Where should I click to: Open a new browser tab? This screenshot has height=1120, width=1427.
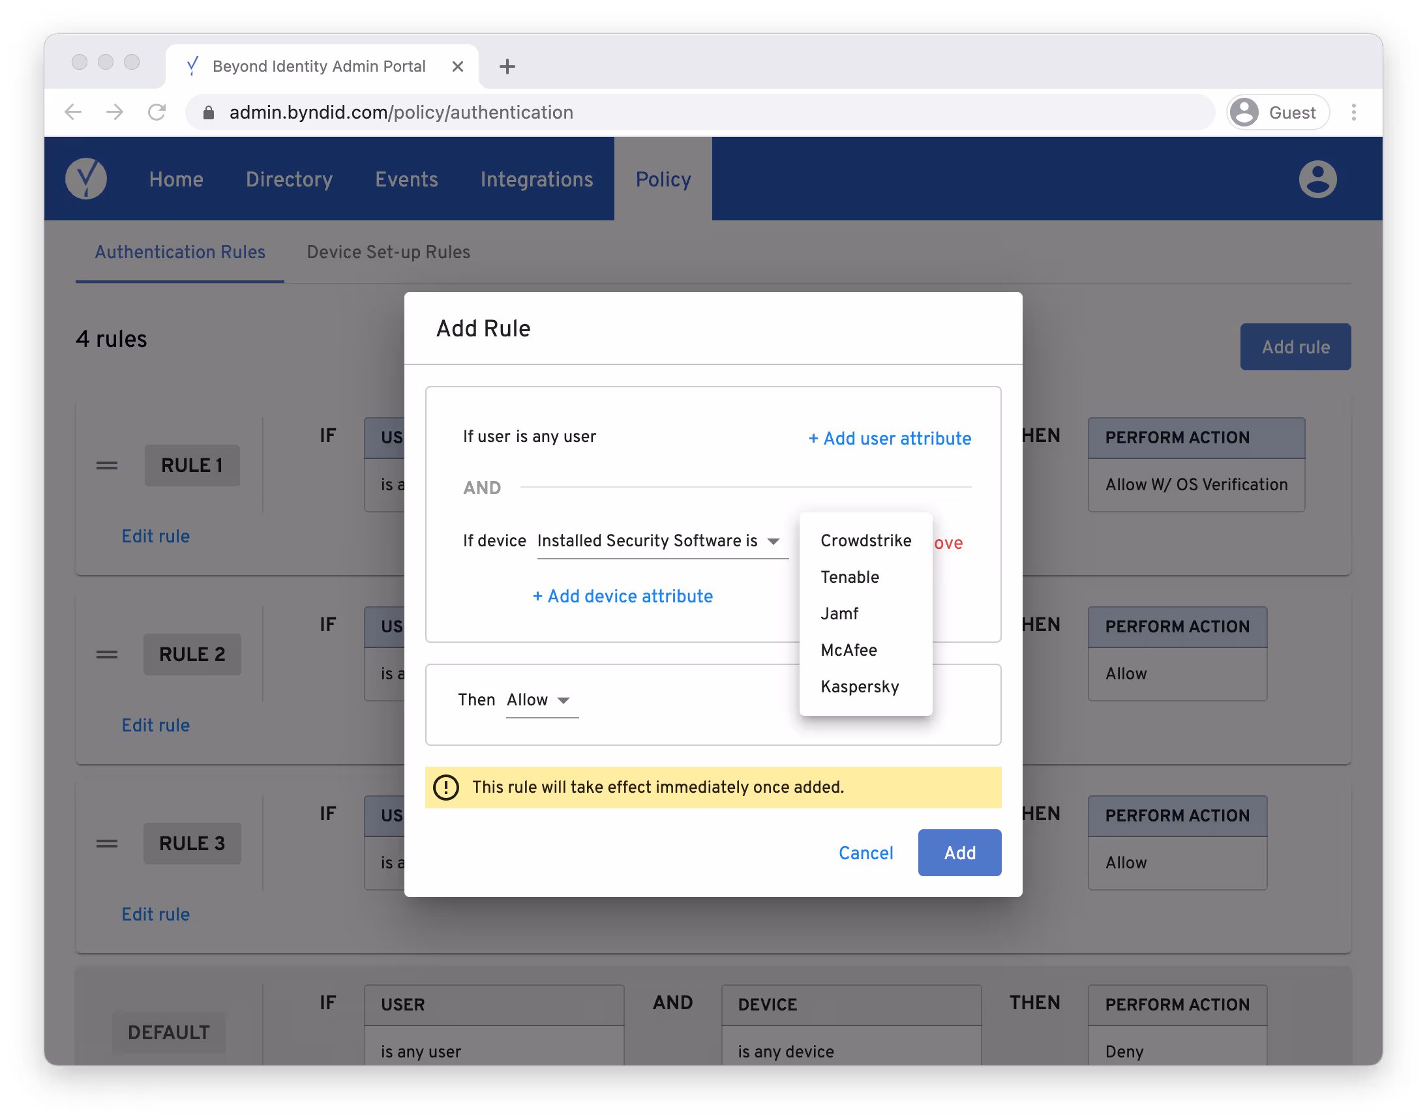507,66
